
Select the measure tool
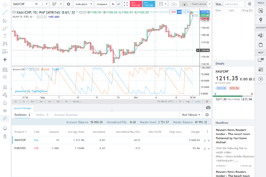click(x=5, y=69)
